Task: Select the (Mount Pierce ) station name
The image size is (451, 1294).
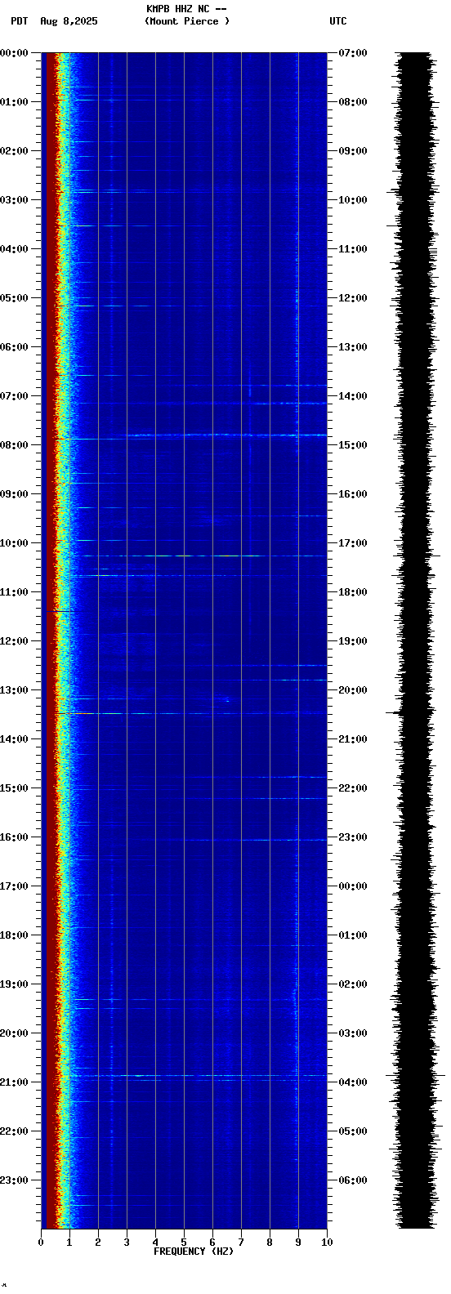Action: click(x=187, y=21)
